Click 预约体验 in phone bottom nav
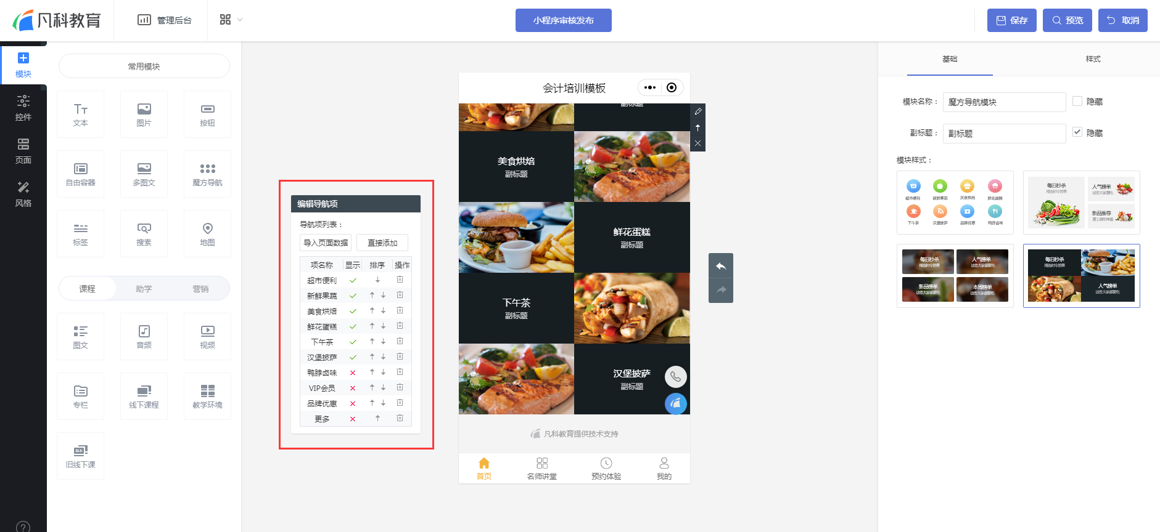Viewport: 1160px width, 532px height. [606, 469]
